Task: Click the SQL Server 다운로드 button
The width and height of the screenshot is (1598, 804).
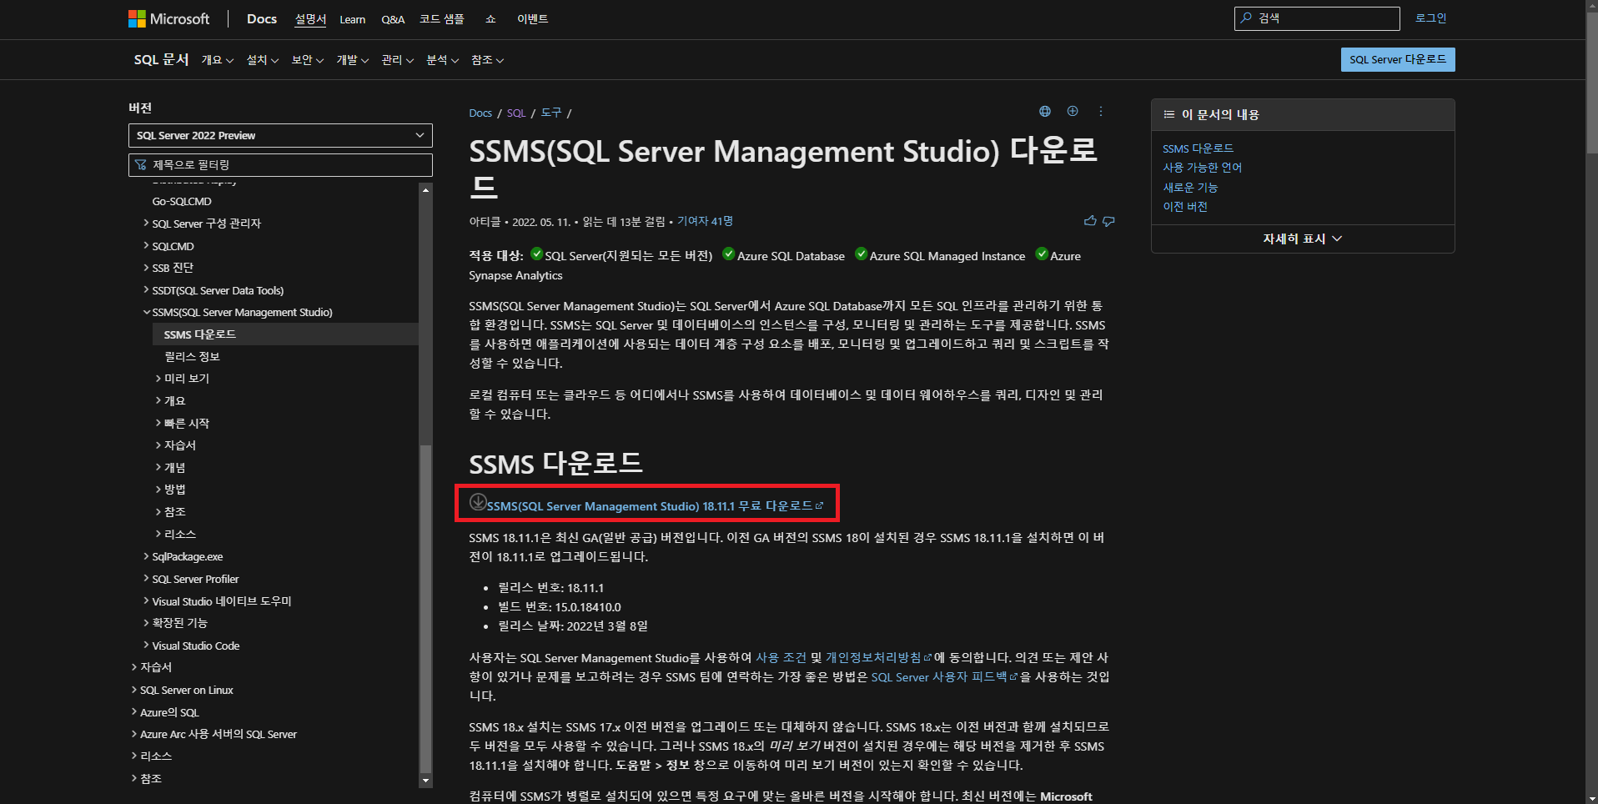Action: (1398, 59)
